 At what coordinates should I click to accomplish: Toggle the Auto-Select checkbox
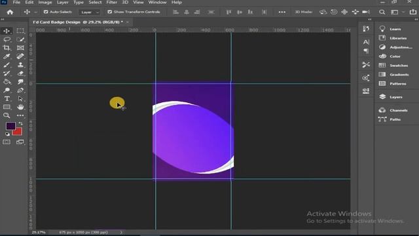click(46, 12)
